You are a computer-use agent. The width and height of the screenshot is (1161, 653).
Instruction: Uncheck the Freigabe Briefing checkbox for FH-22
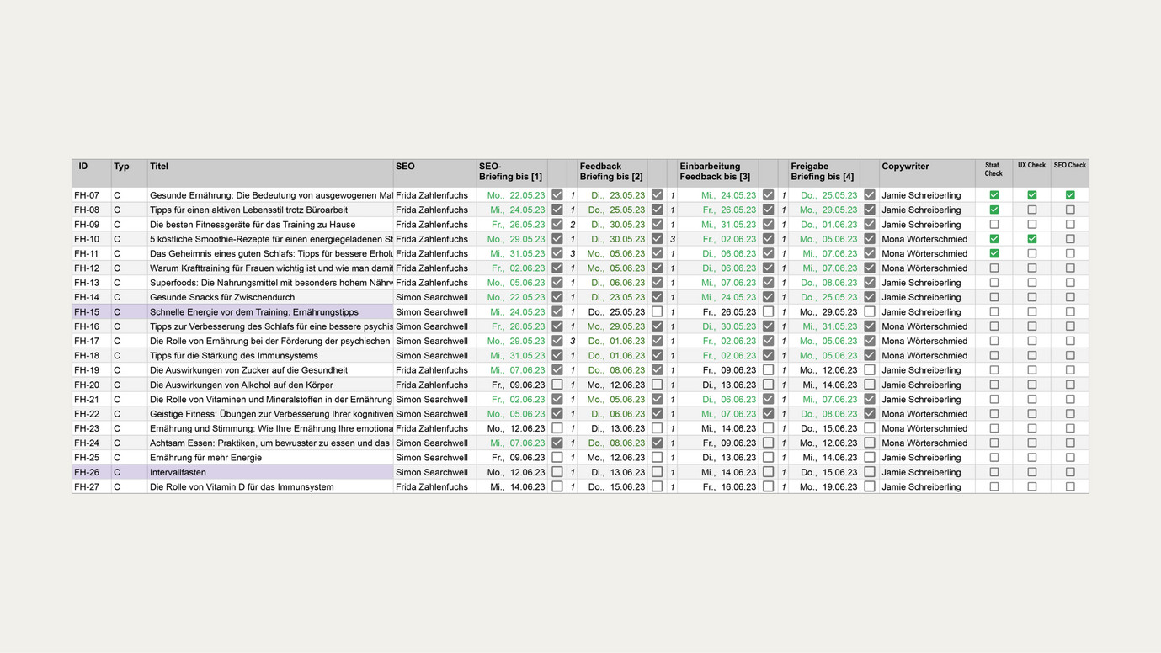tap(870, 414)
